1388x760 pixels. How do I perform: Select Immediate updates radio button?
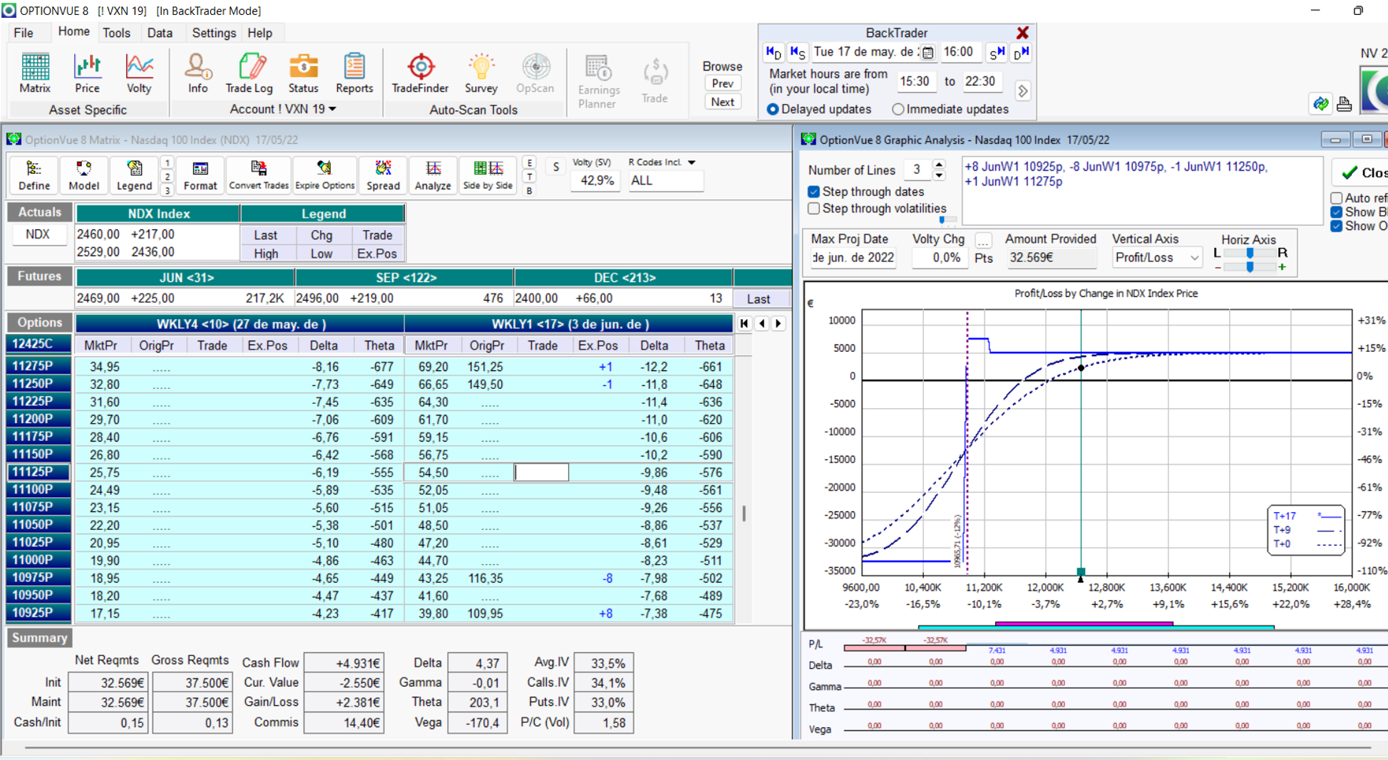(898, 110)
